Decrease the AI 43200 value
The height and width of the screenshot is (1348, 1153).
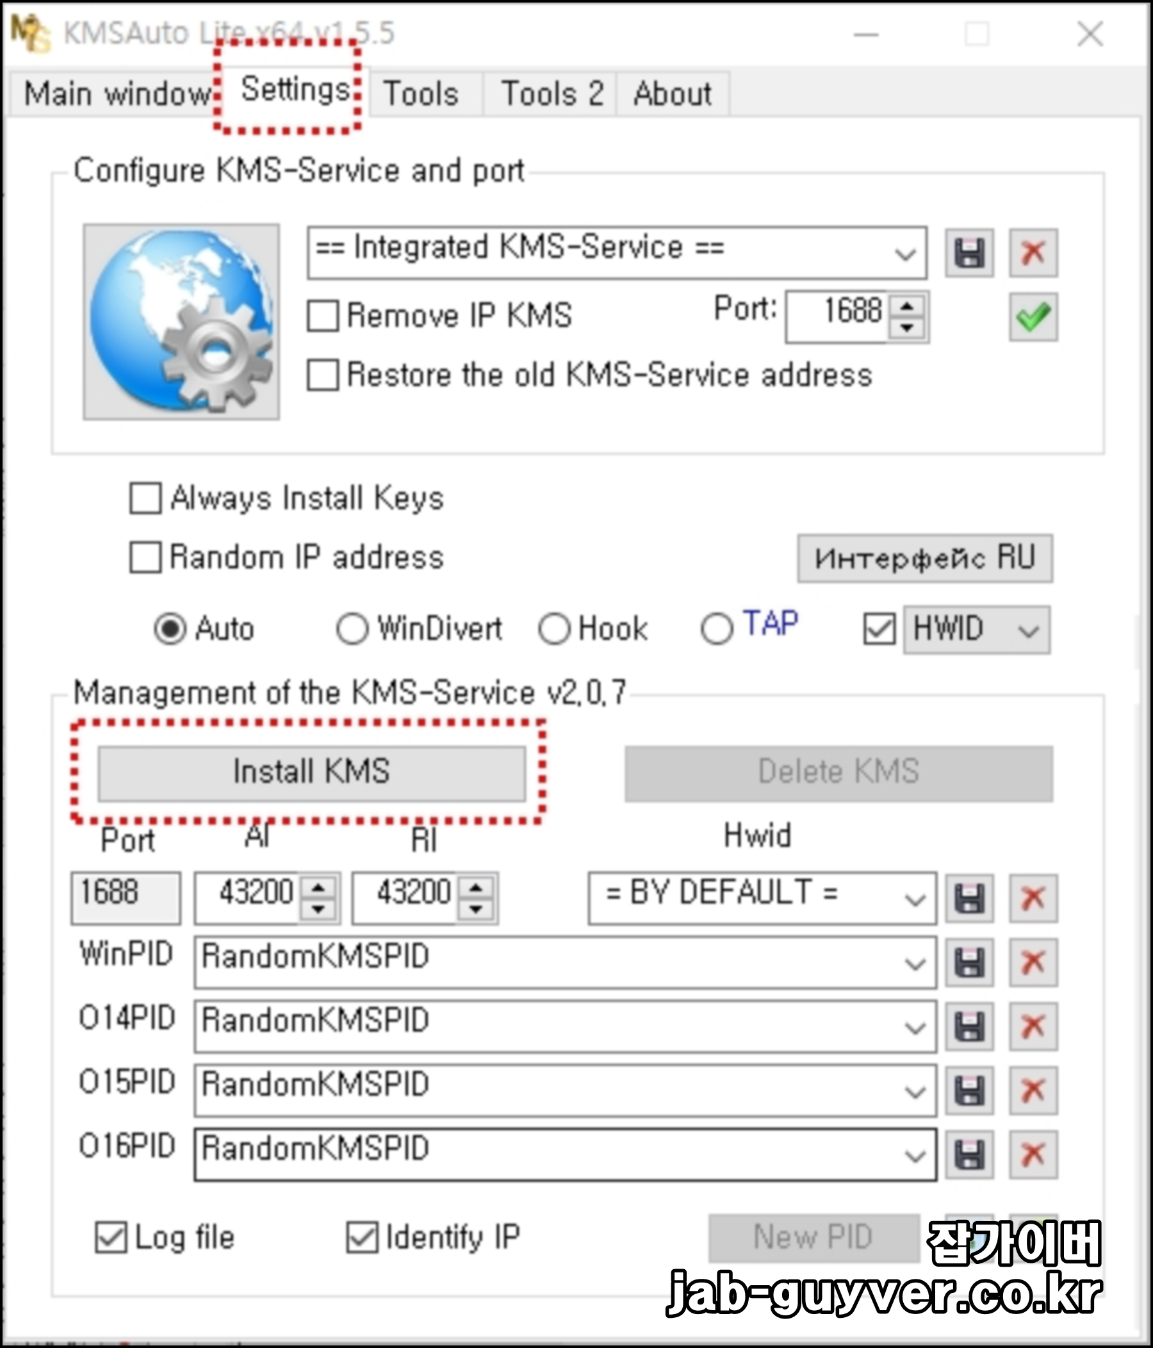[318, 910]
